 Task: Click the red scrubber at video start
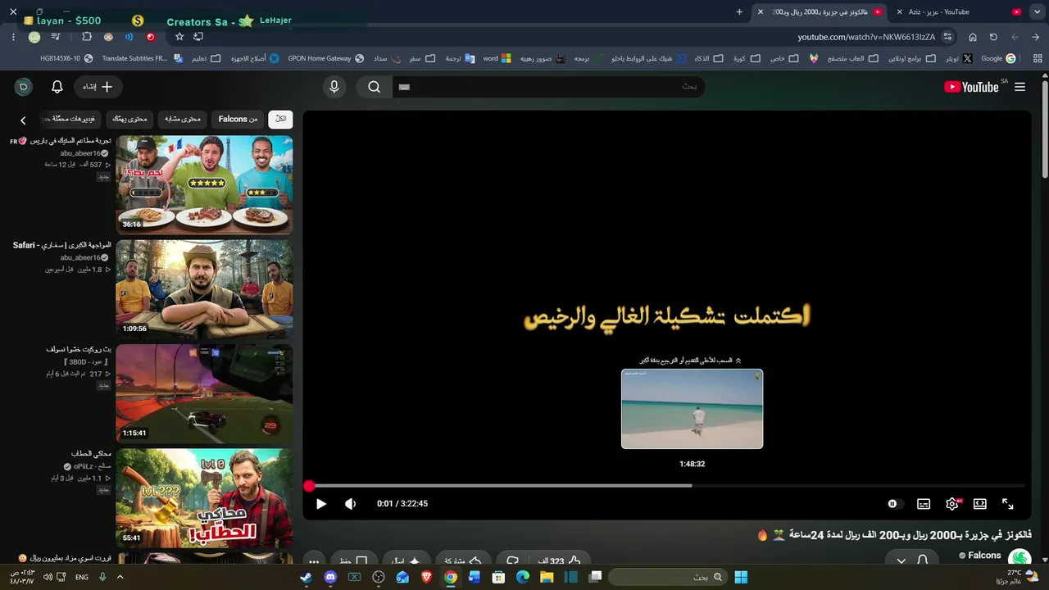(x=309, y=486)
